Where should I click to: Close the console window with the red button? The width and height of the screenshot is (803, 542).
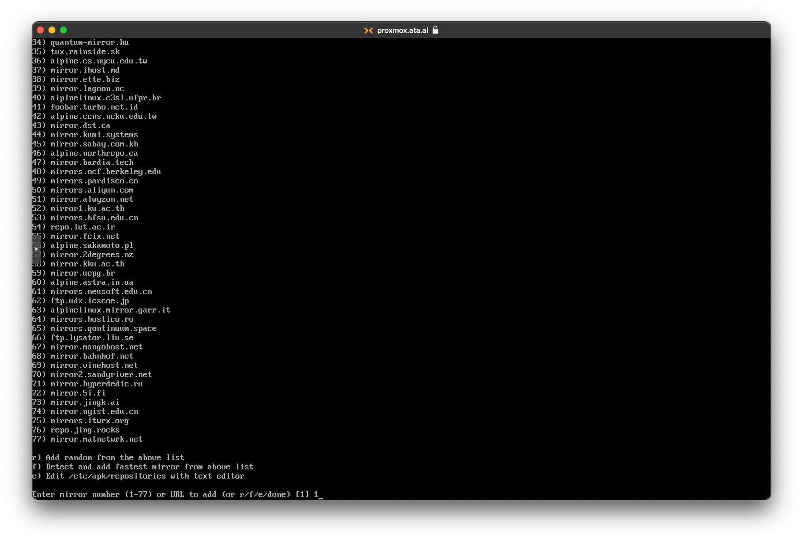pos(40,30)
